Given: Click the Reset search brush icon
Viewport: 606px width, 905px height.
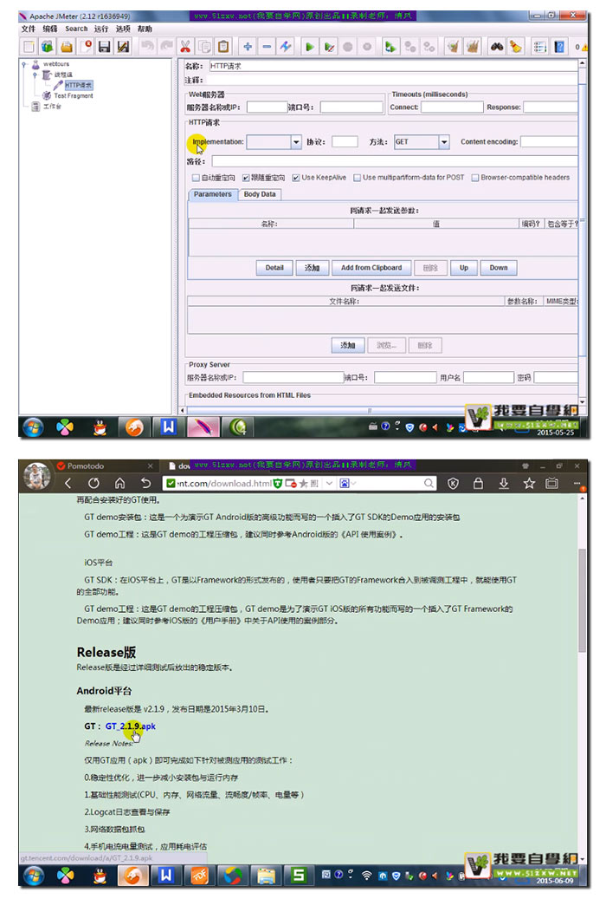Looking at the screenshot, I should pos(515,47).
